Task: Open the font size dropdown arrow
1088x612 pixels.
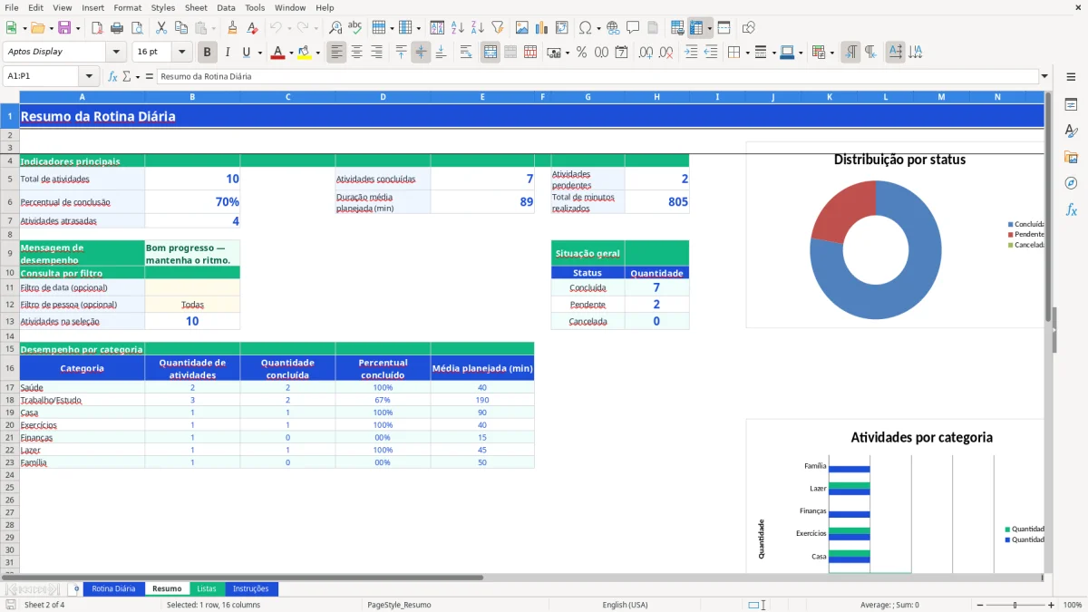Action: (182, 52)
